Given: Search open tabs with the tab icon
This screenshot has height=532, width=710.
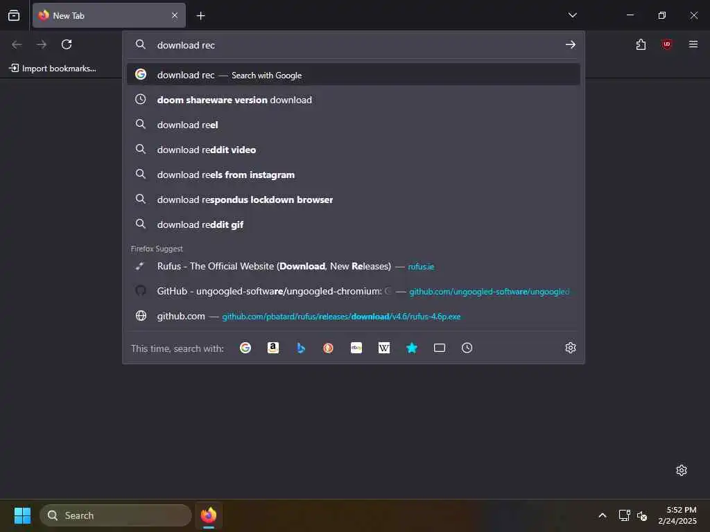Looking at the screenshot, I should point(439,348).
